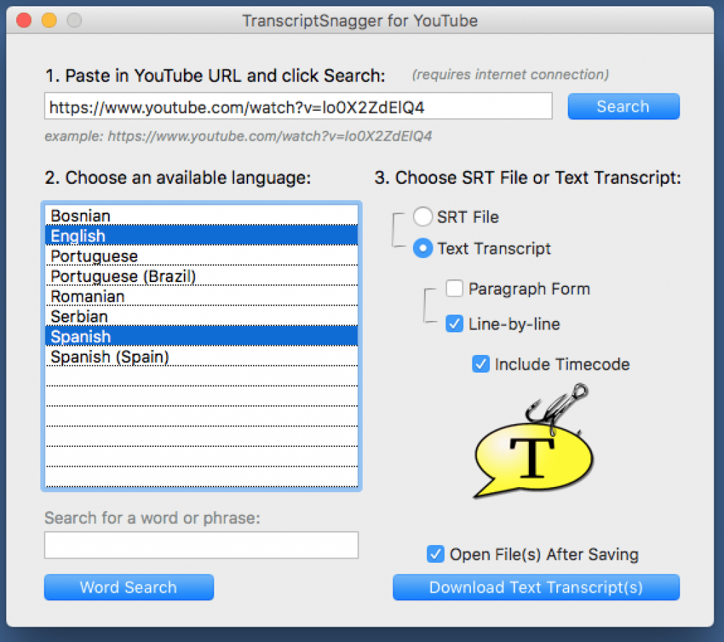Close the TranscriptSnagger window
The height and width of the screenshot is (642, 724).
pyautogui.click(x=24, y=21)
